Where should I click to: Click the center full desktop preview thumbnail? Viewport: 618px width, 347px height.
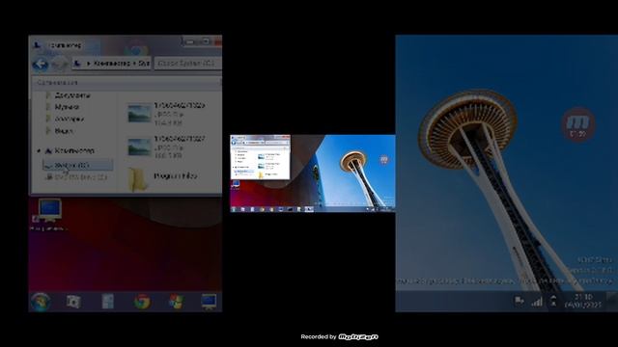[313, 173]
